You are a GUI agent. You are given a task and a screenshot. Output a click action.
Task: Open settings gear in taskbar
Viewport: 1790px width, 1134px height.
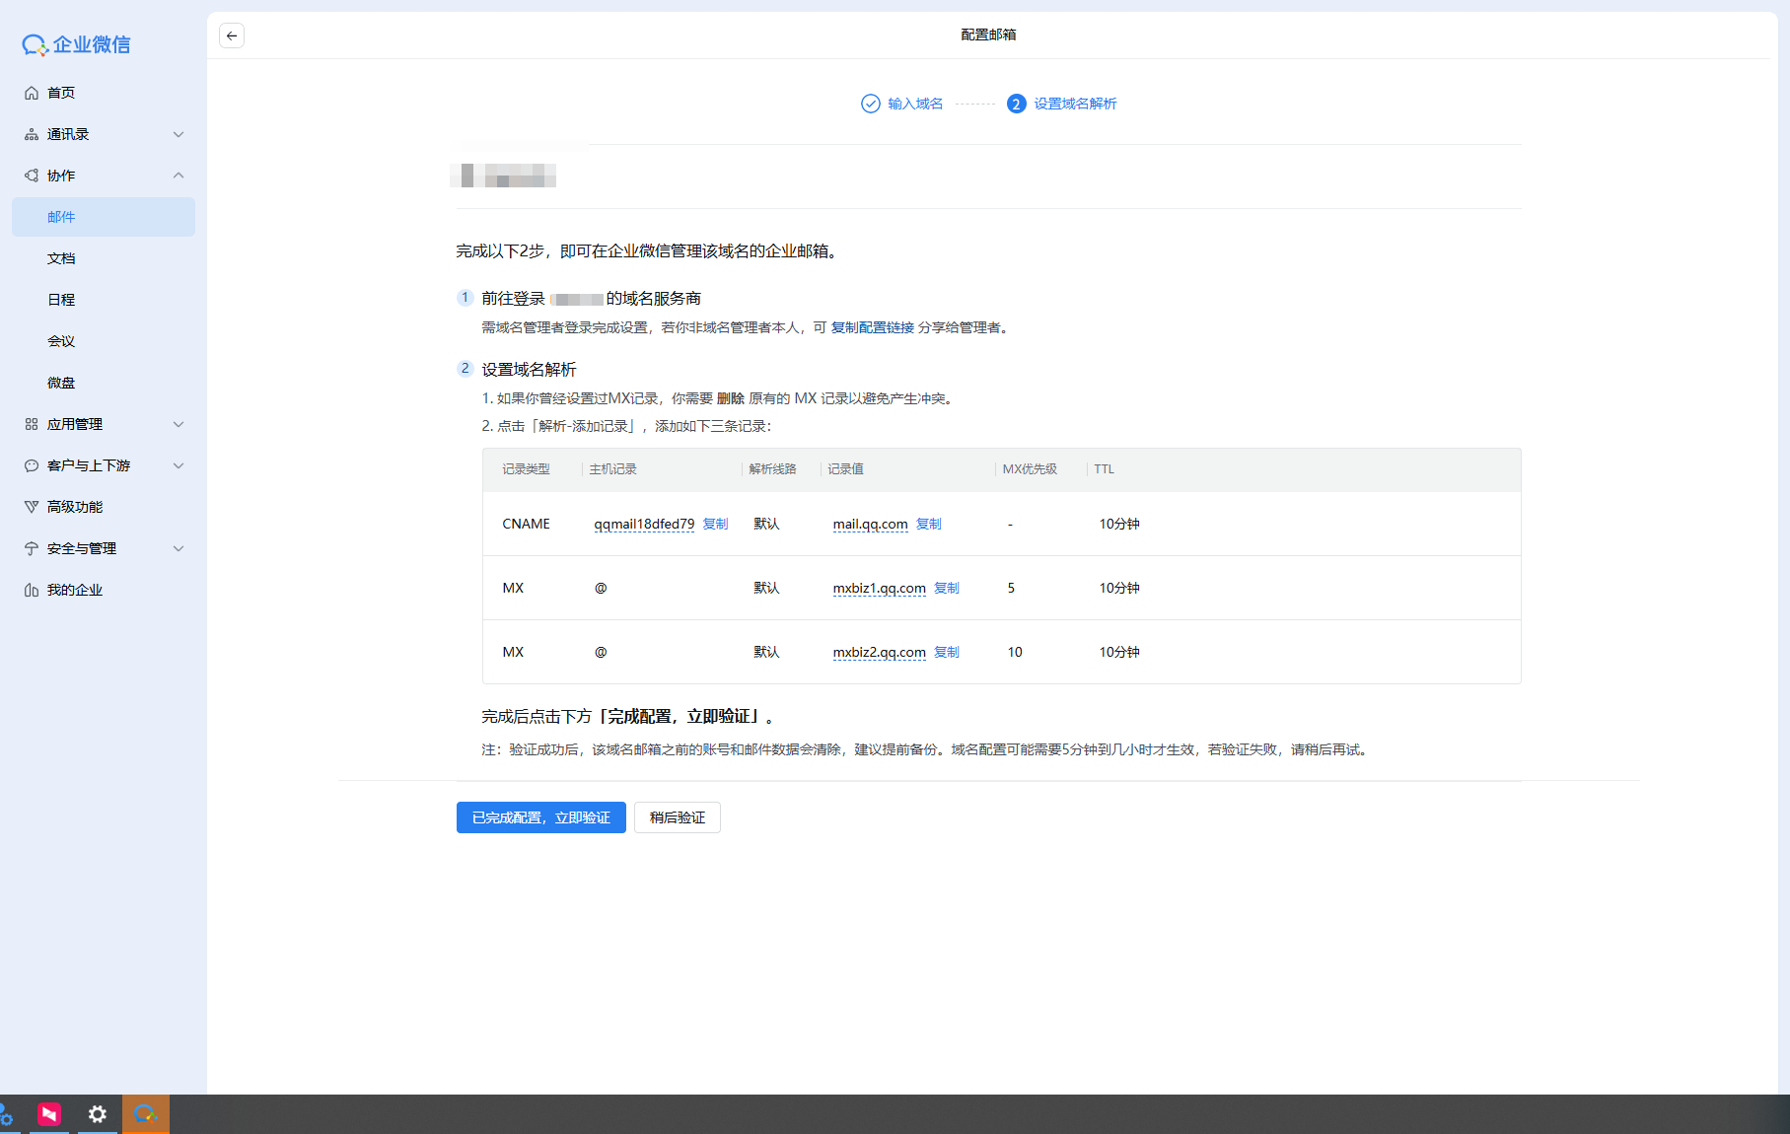click(x=98, y=1114)
